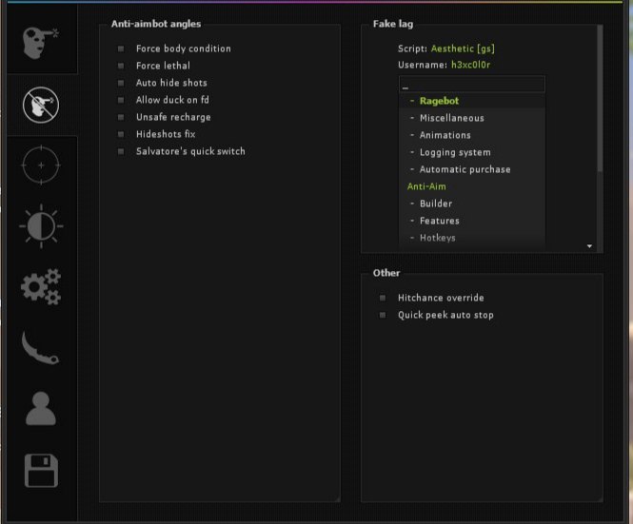
Task: Click the Salvatore's quick switch label
Action: pos(190,151)
